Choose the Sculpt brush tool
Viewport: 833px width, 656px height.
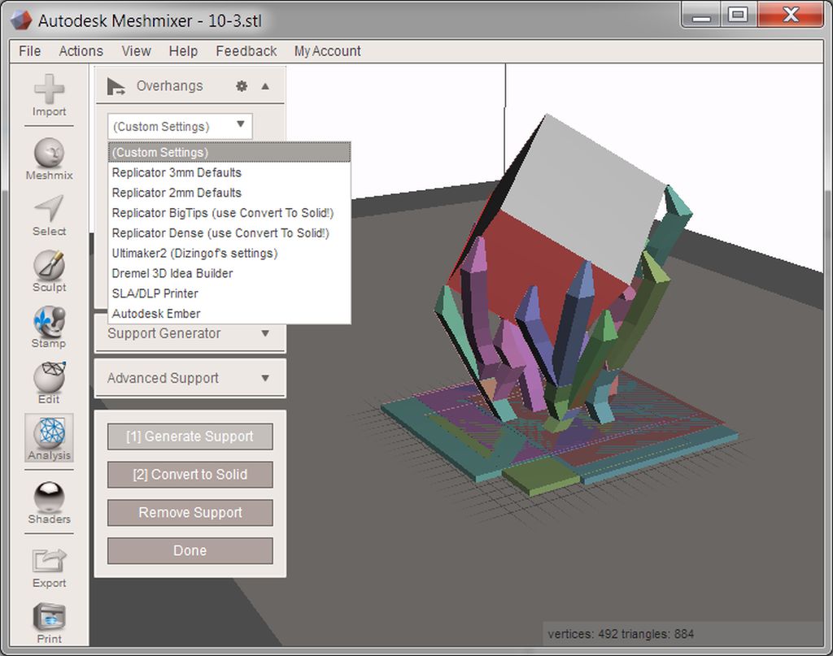pos(49,266)
